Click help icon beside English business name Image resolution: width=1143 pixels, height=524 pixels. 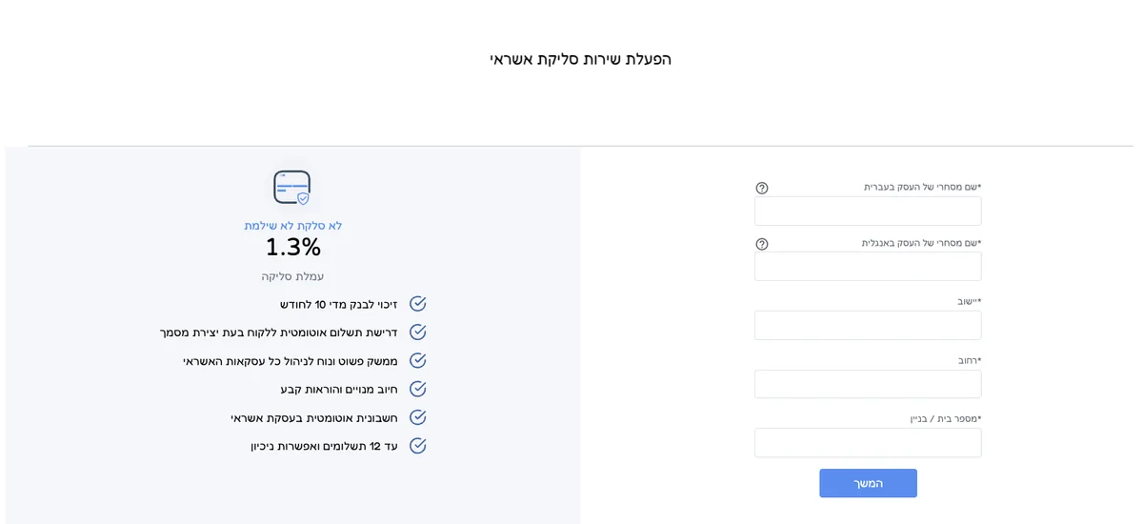[762, 244]
